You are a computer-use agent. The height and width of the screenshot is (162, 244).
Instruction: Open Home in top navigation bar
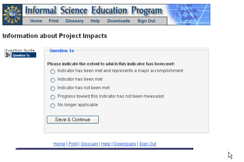click(x=36, y=21)
